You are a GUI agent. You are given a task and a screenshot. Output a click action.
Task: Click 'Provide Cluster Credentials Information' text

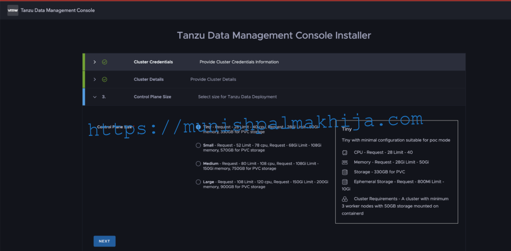click(239, 62)
